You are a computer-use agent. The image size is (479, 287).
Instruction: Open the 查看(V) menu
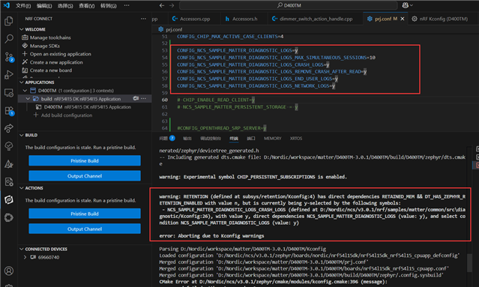click(87, 5)
